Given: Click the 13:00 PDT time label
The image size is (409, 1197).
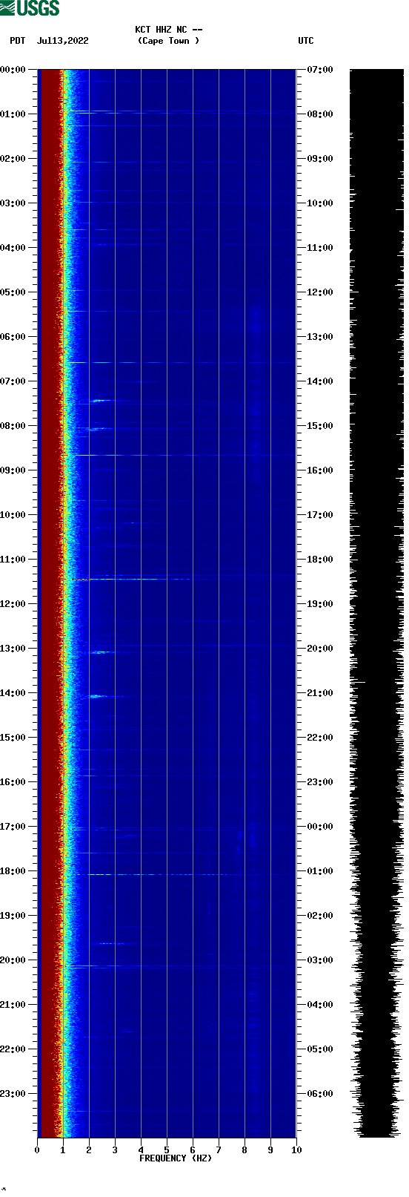Looking at the screenshot, I should click(x=13, y=649).
